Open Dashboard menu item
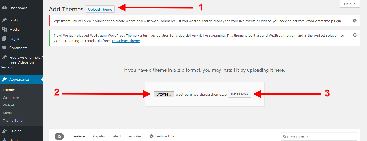367x141 pixels. point(21,8)
